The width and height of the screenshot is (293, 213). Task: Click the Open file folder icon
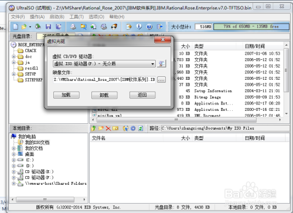pyautogui.click(x=24, y=26)
